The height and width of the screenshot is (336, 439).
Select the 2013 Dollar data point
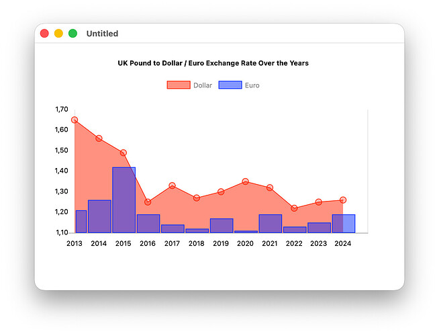coord(75,120)
